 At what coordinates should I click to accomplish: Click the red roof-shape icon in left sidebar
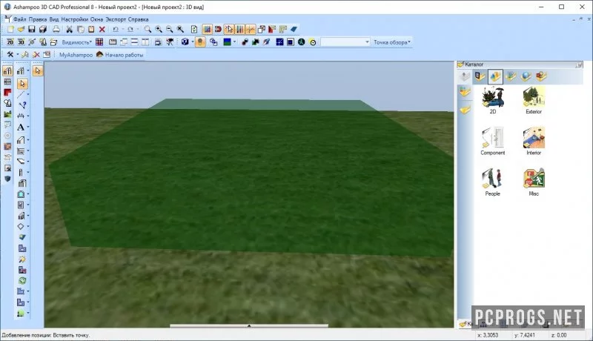click(x=7, y=92)
